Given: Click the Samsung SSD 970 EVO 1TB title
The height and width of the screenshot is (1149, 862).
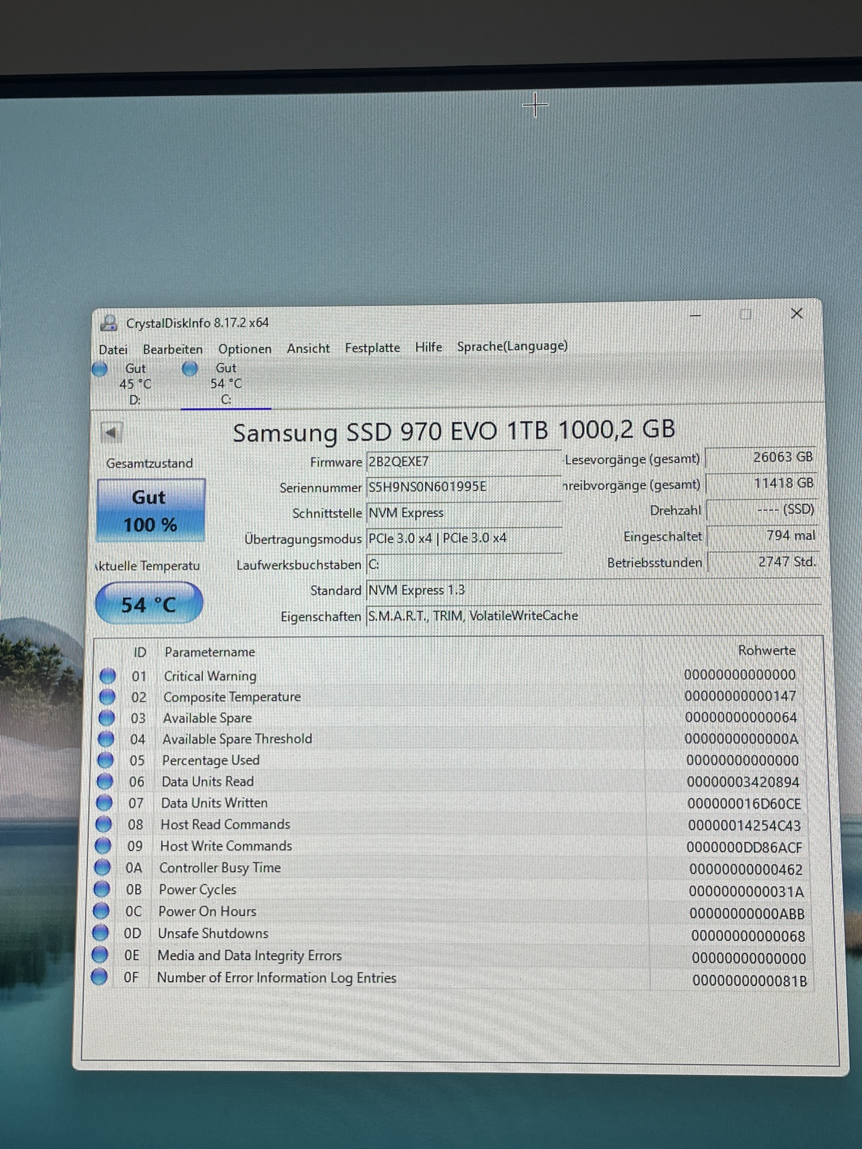Looking at the screenshot, I should [454, 430].
